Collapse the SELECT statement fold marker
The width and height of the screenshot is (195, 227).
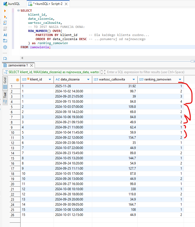pyautogui.click(x=18, y=11)
